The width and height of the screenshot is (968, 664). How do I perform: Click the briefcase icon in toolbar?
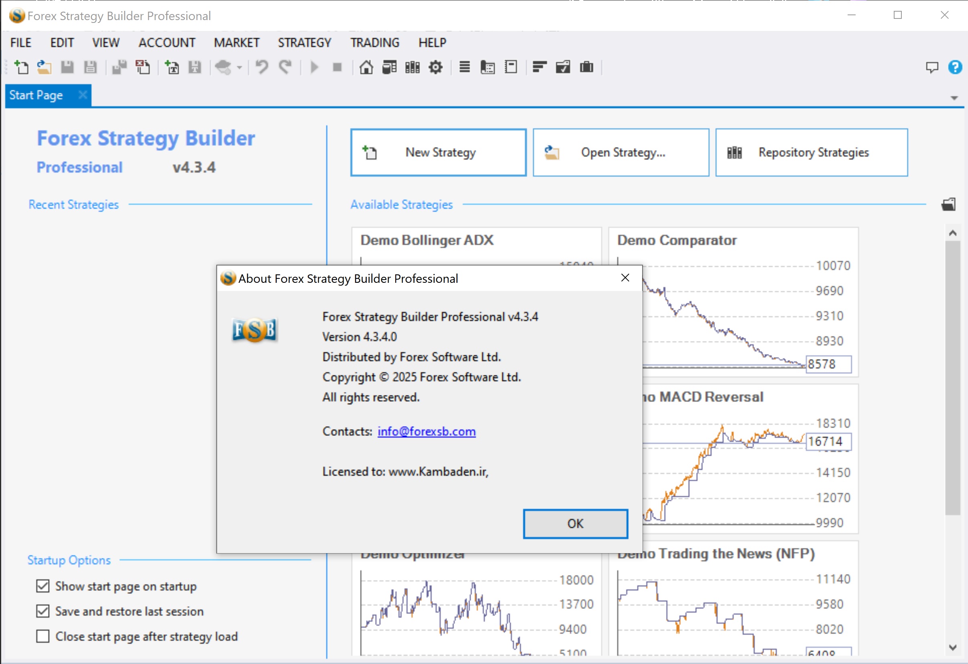(586, 67)
